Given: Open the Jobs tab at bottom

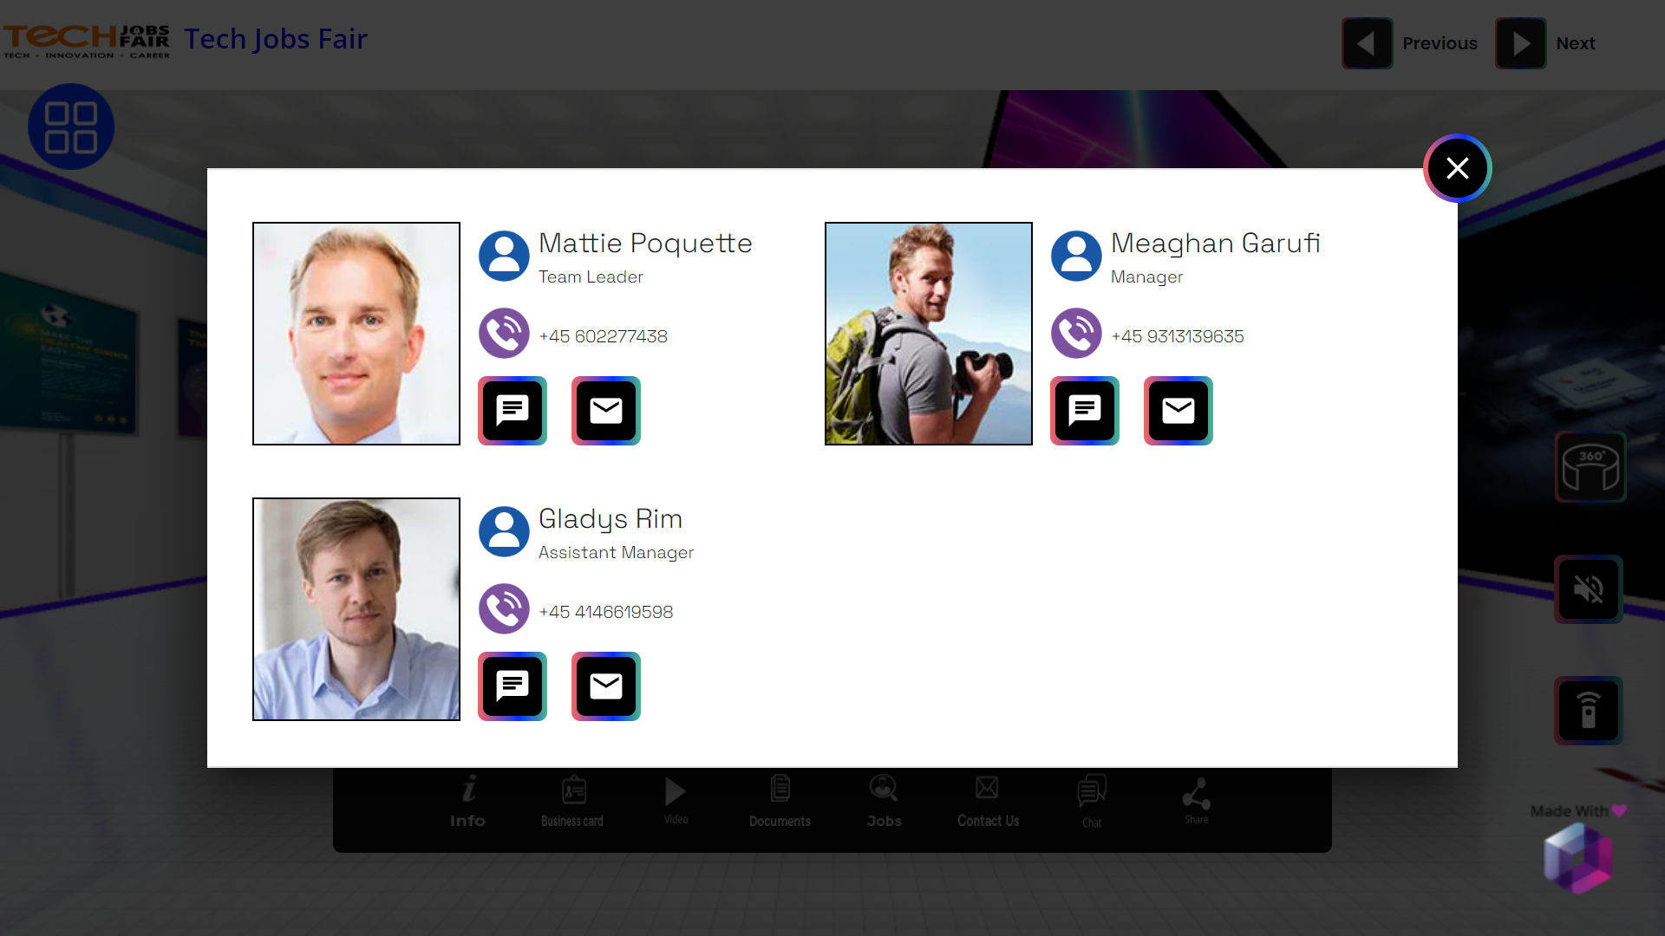Looking at the screenshot, I should point(884,800).
